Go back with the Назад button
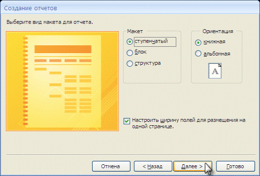This screenshot has width=260, height=176. point(153,166)
